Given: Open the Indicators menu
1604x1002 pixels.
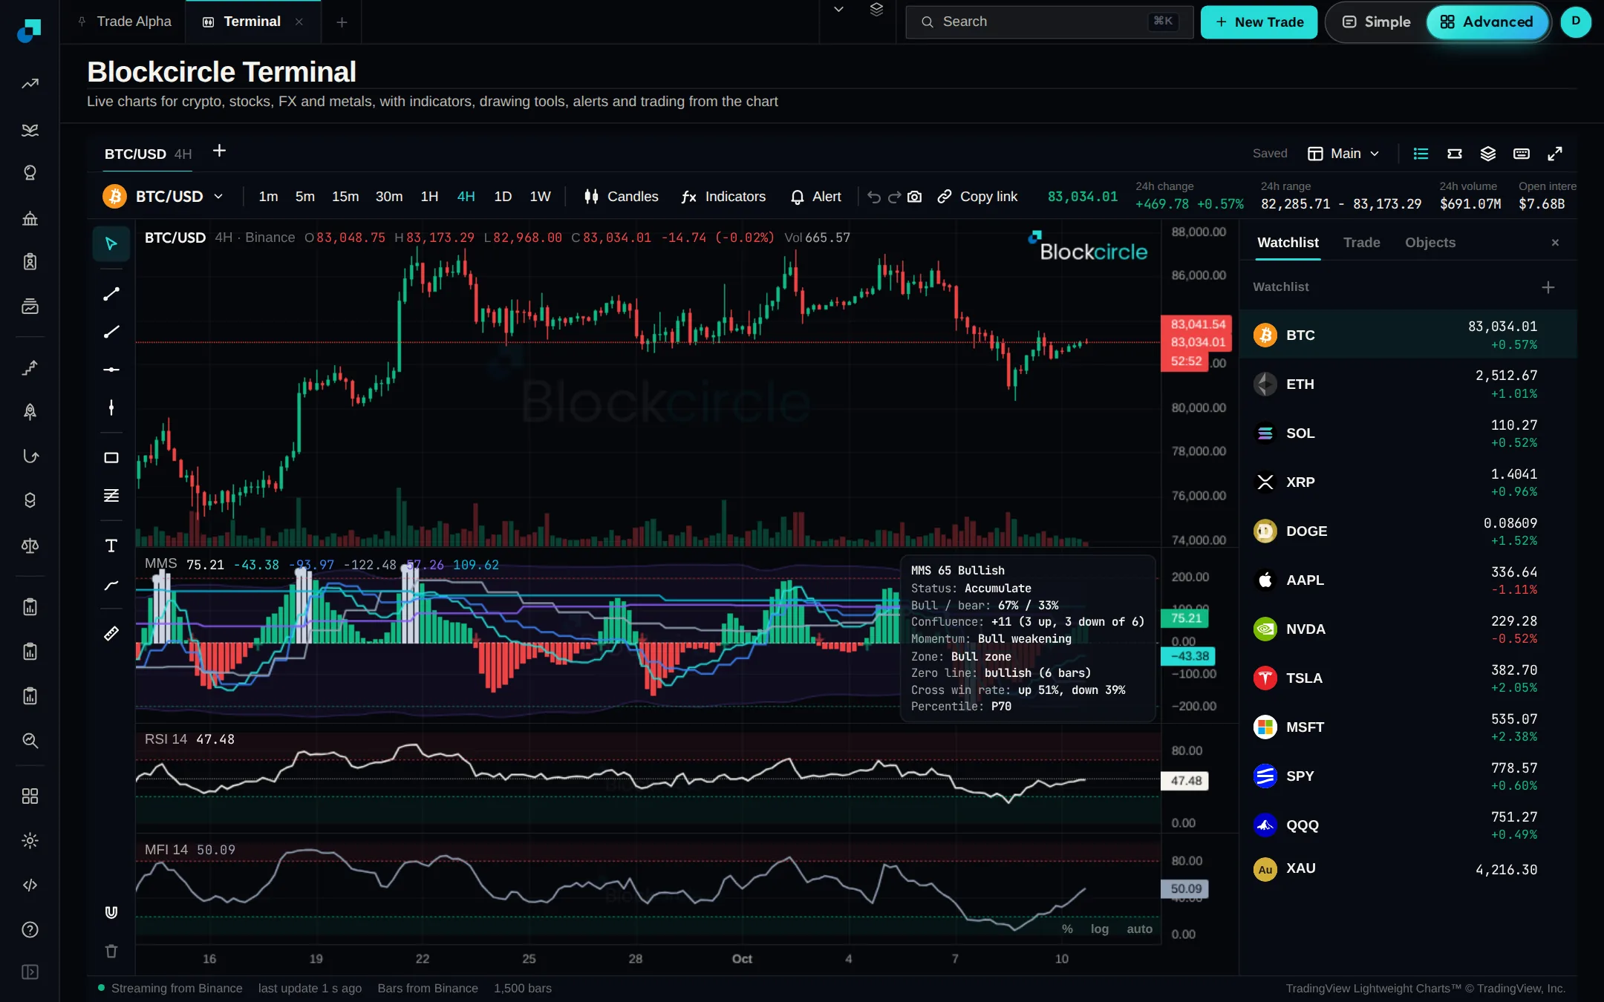Looking at the screenshot, I should coord(723,197).
